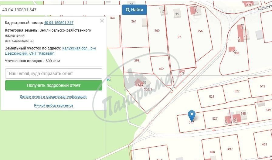This screenshot has height=160, width=272.
Task: Select parcel 399 on the map
Action: click(x=137, y=60)
